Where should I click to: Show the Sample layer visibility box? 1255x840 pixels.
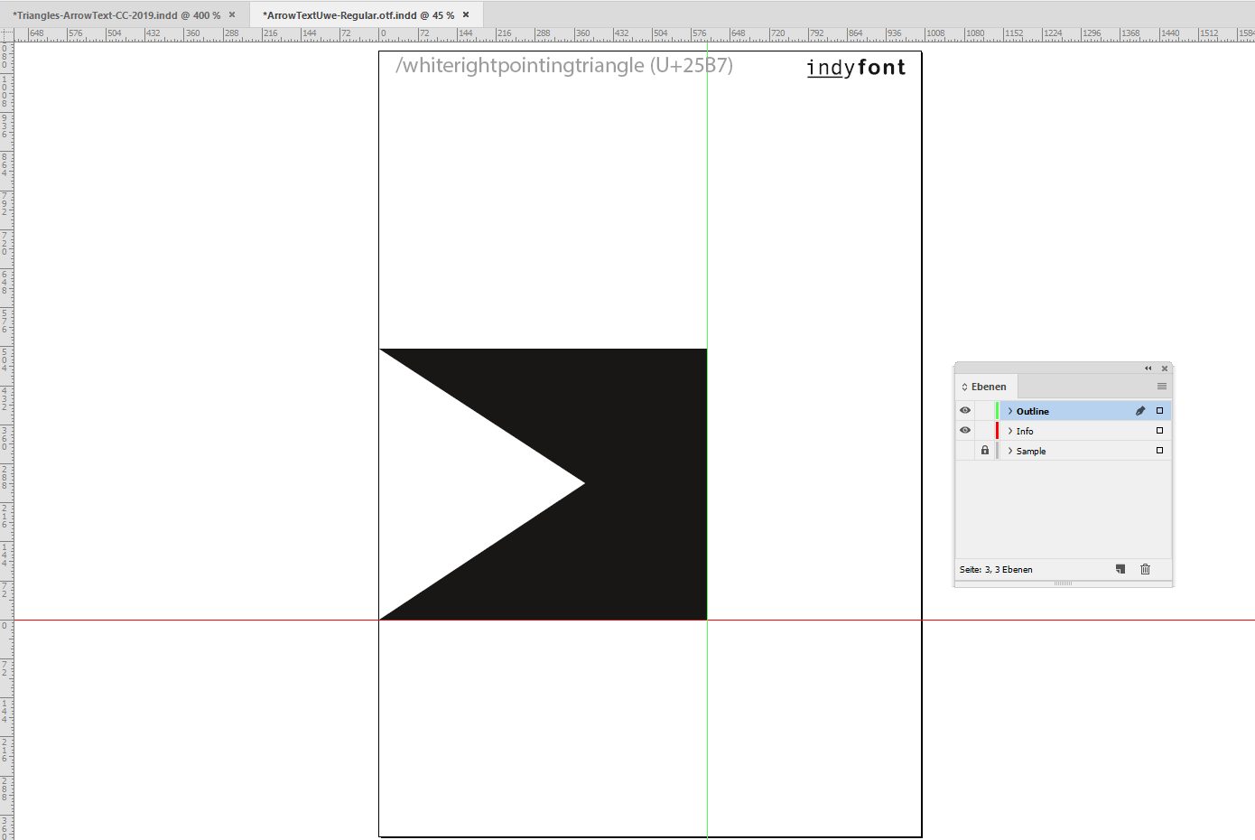point(965,451)
